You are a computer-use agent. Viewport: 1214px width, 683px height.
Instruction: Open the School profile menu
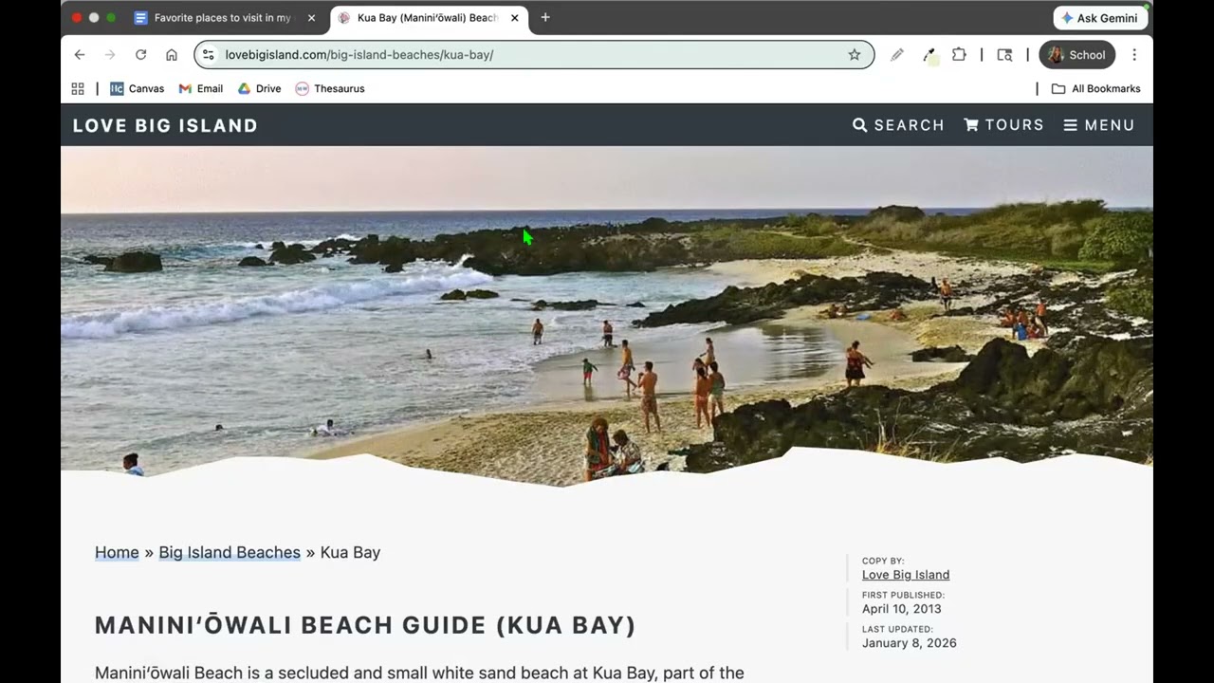click(1077, 55)
